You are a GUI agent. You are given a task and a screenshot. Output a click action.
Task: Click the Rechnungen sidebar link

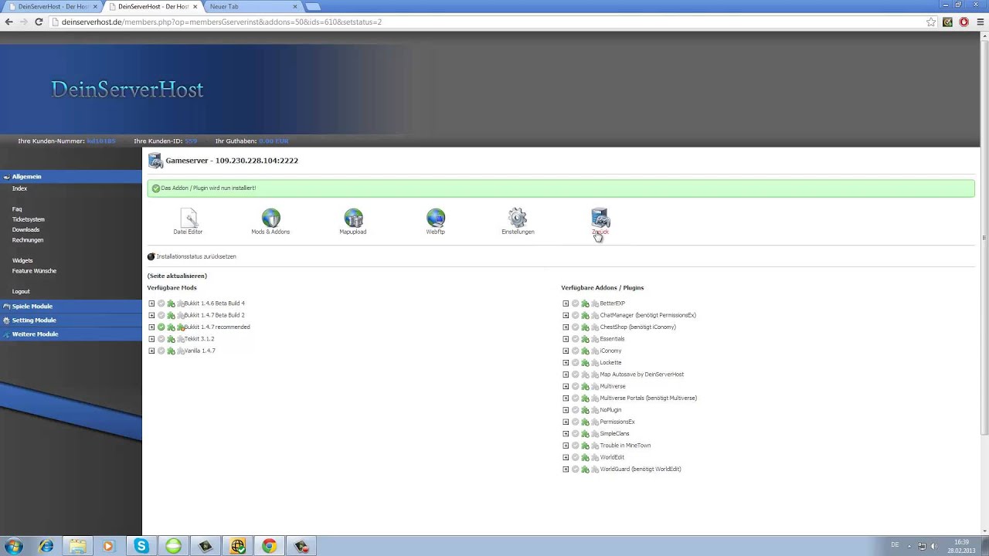click(28, 240)
